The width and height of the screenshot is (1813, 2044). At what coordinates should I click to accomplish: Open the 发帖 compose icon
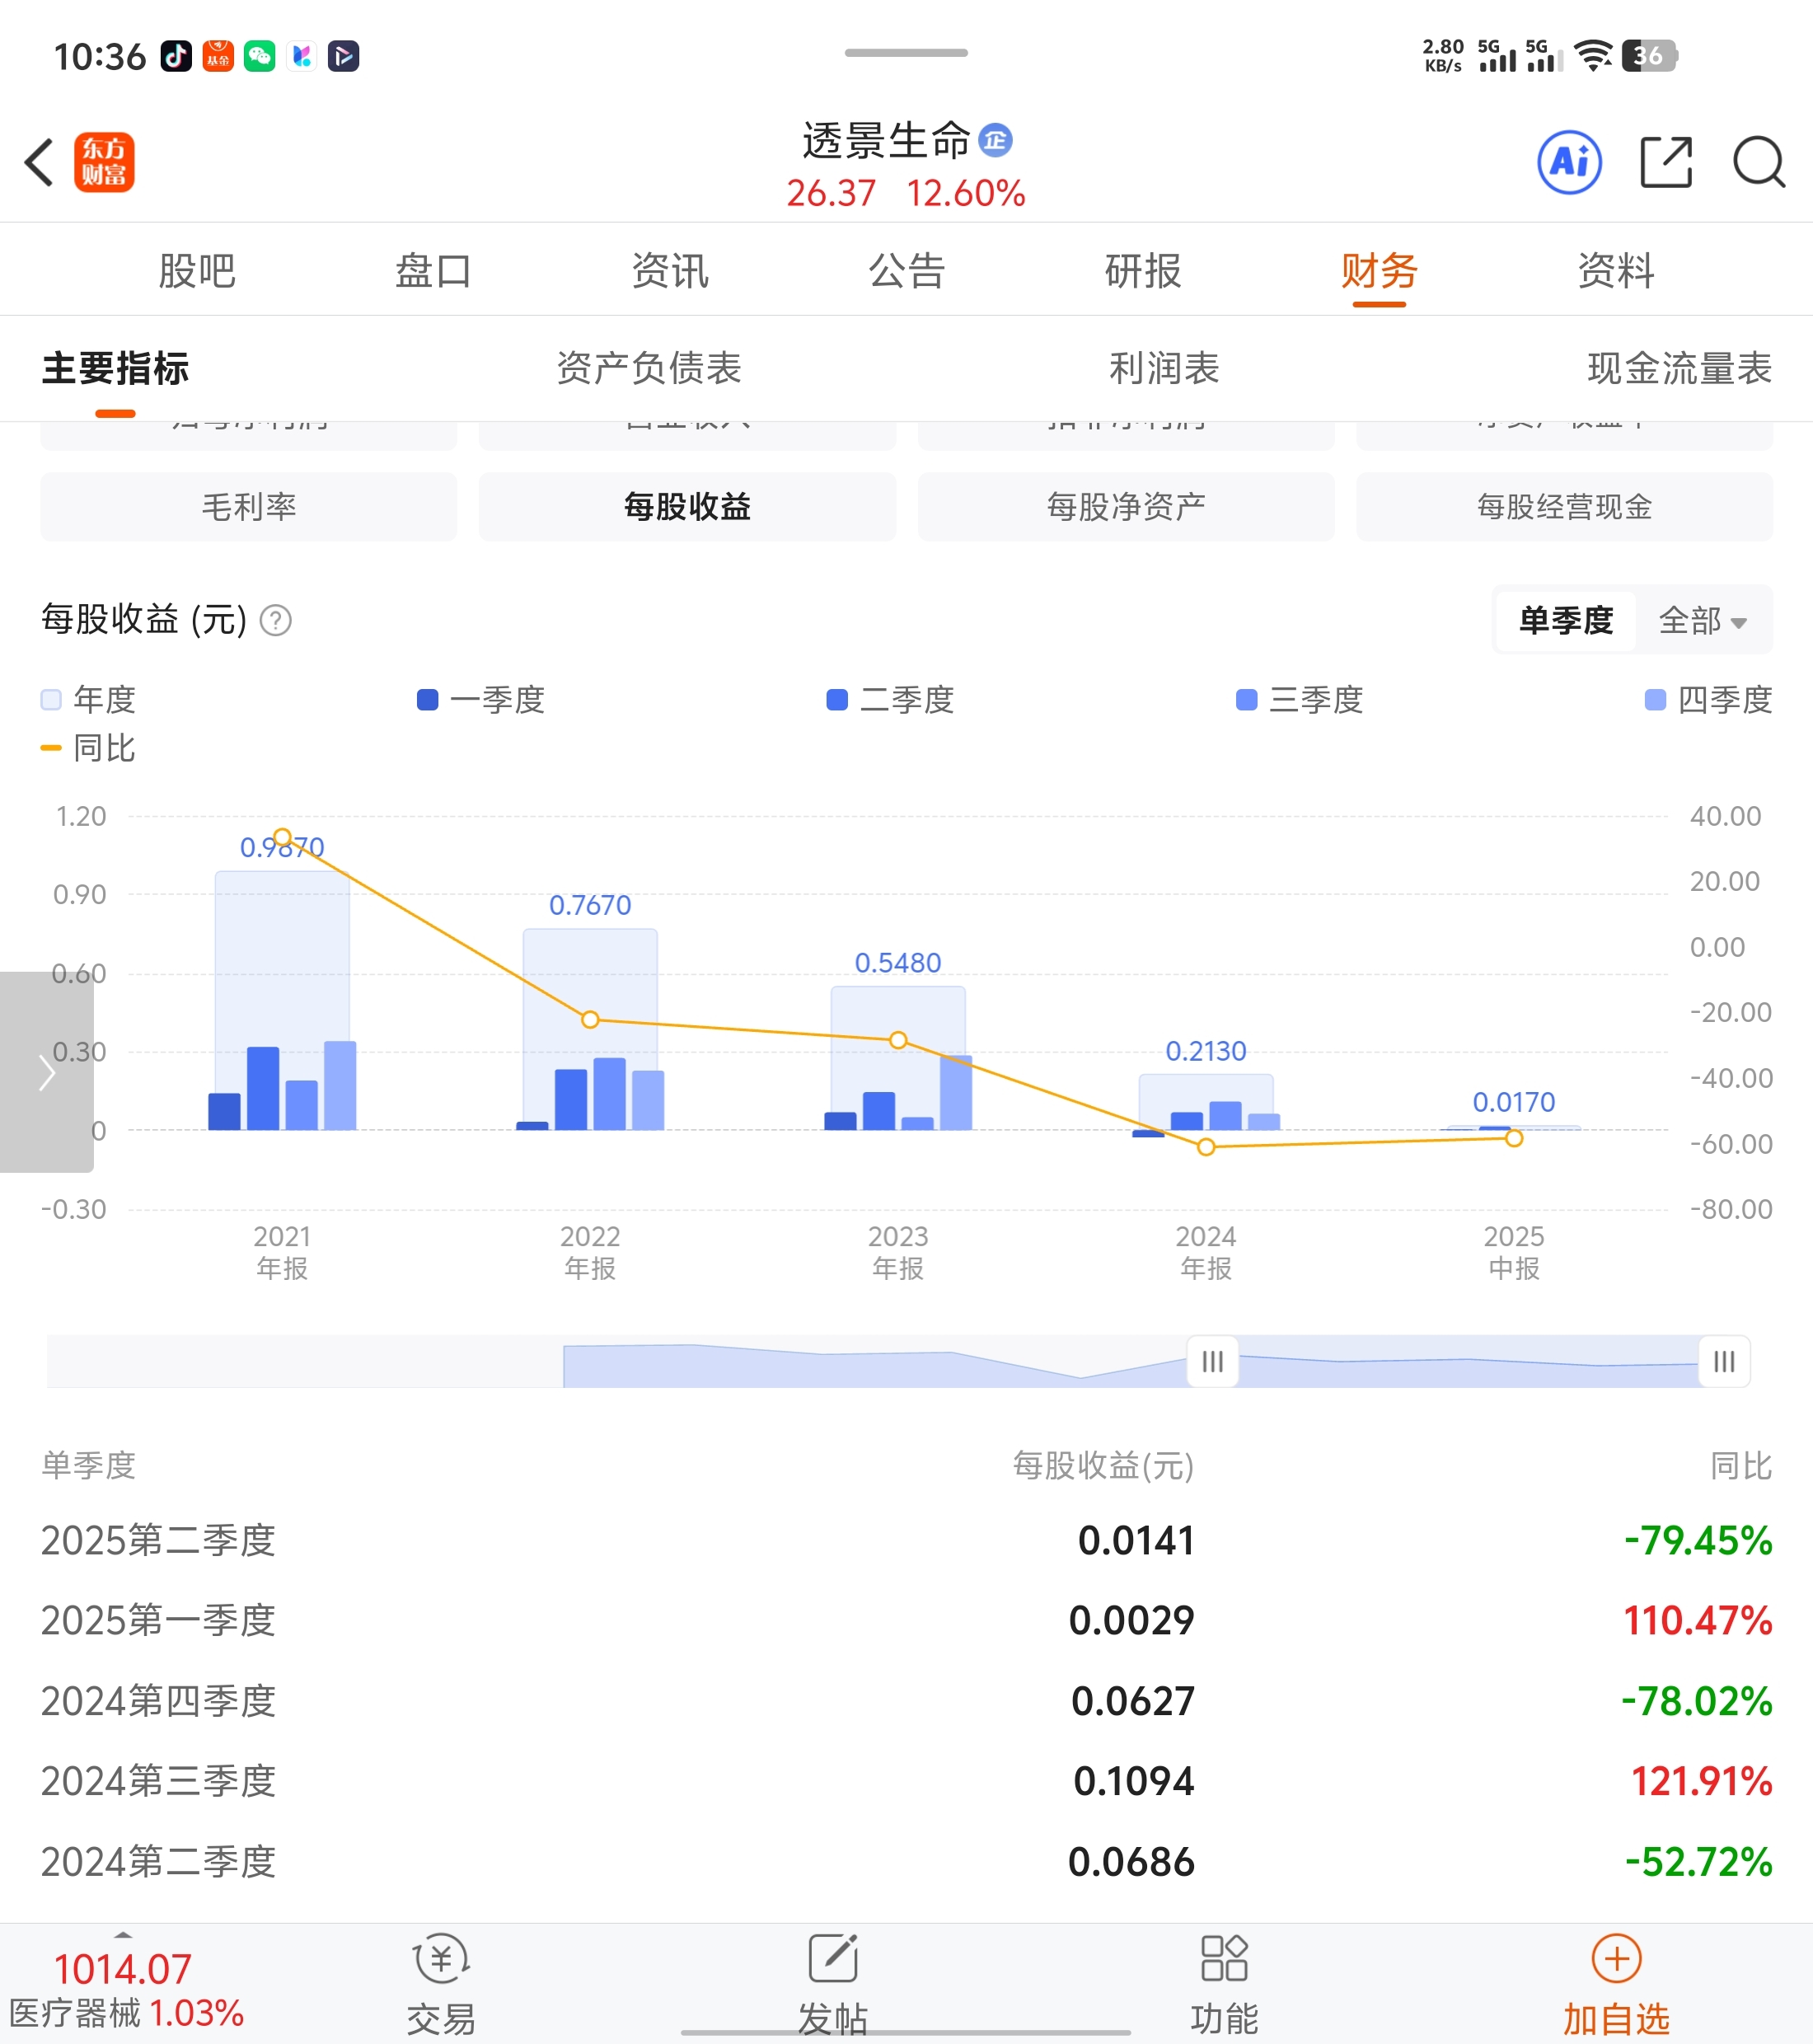coord(833,1959)
